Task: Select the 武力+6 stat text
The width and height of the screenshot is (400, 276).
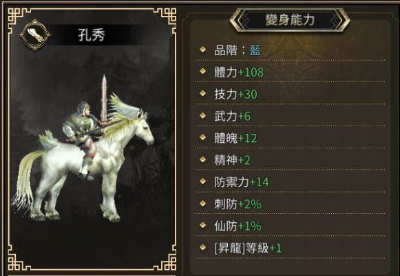Action: 233,116
